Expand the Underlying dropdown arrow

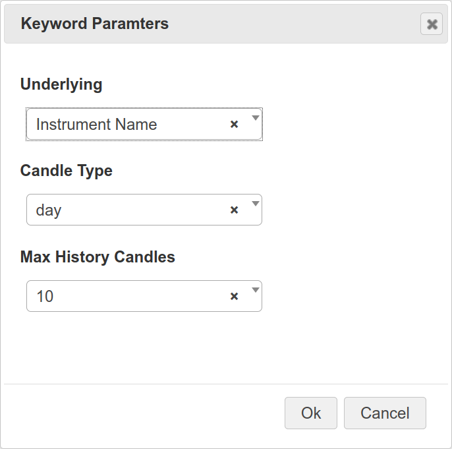click(x=256, y=119)
